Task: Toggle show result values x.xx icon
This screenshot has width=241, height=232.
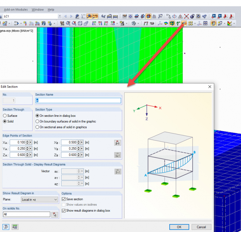Action: (x=95, y=16)
